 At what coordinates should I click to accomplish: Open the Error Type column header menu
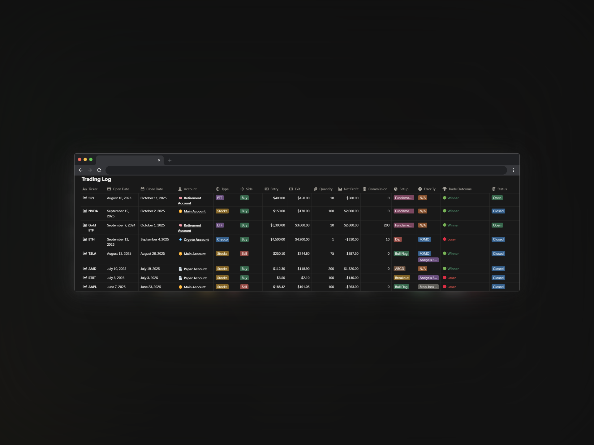click(428, 189)
